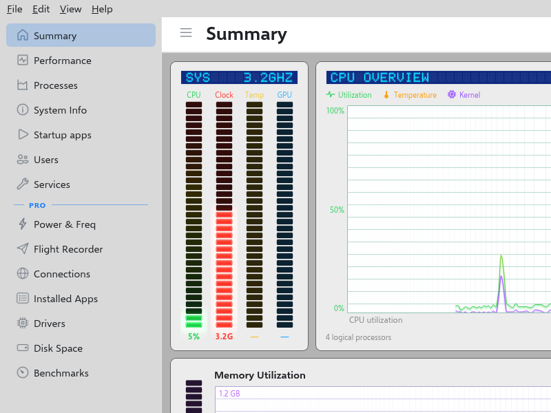551x413 pixels.
Task: Open the View menu
Action: (70, 9)
